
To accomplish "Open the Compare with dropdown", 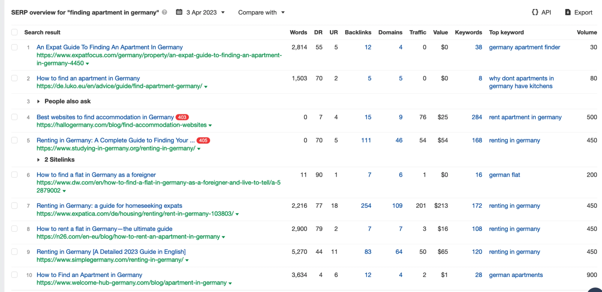I will tap(261, 12).
